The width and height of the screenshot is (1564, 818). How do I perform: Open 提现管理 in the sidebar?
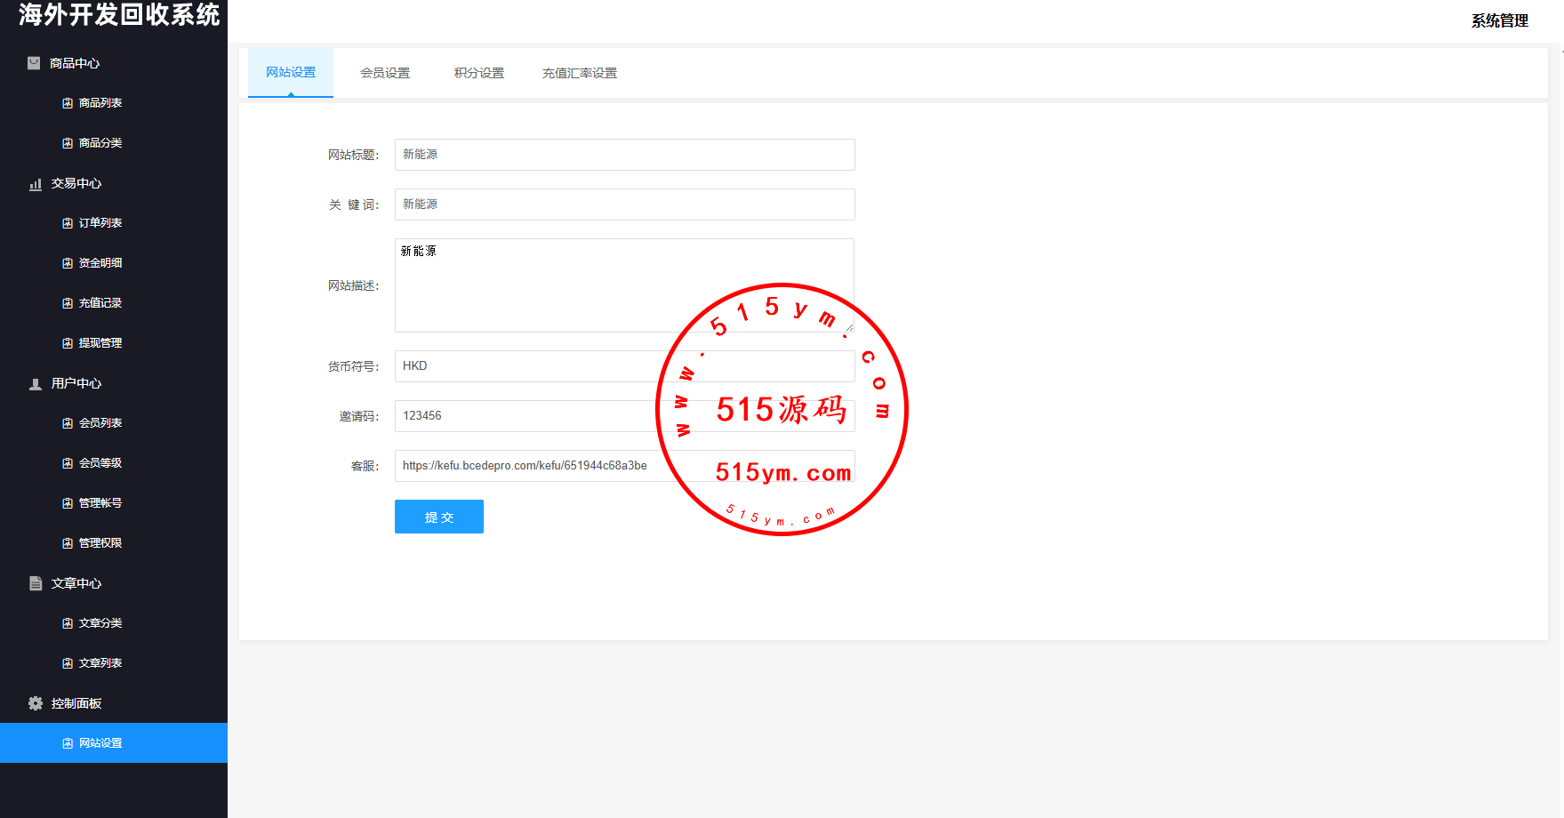click(x=100, y=343)
